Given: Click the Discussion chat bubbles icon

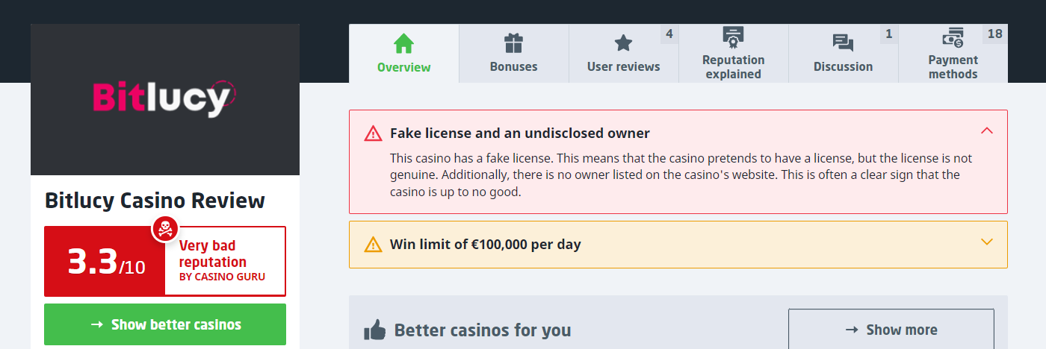Looking at the screenshot, I should (x=843, y=43).
